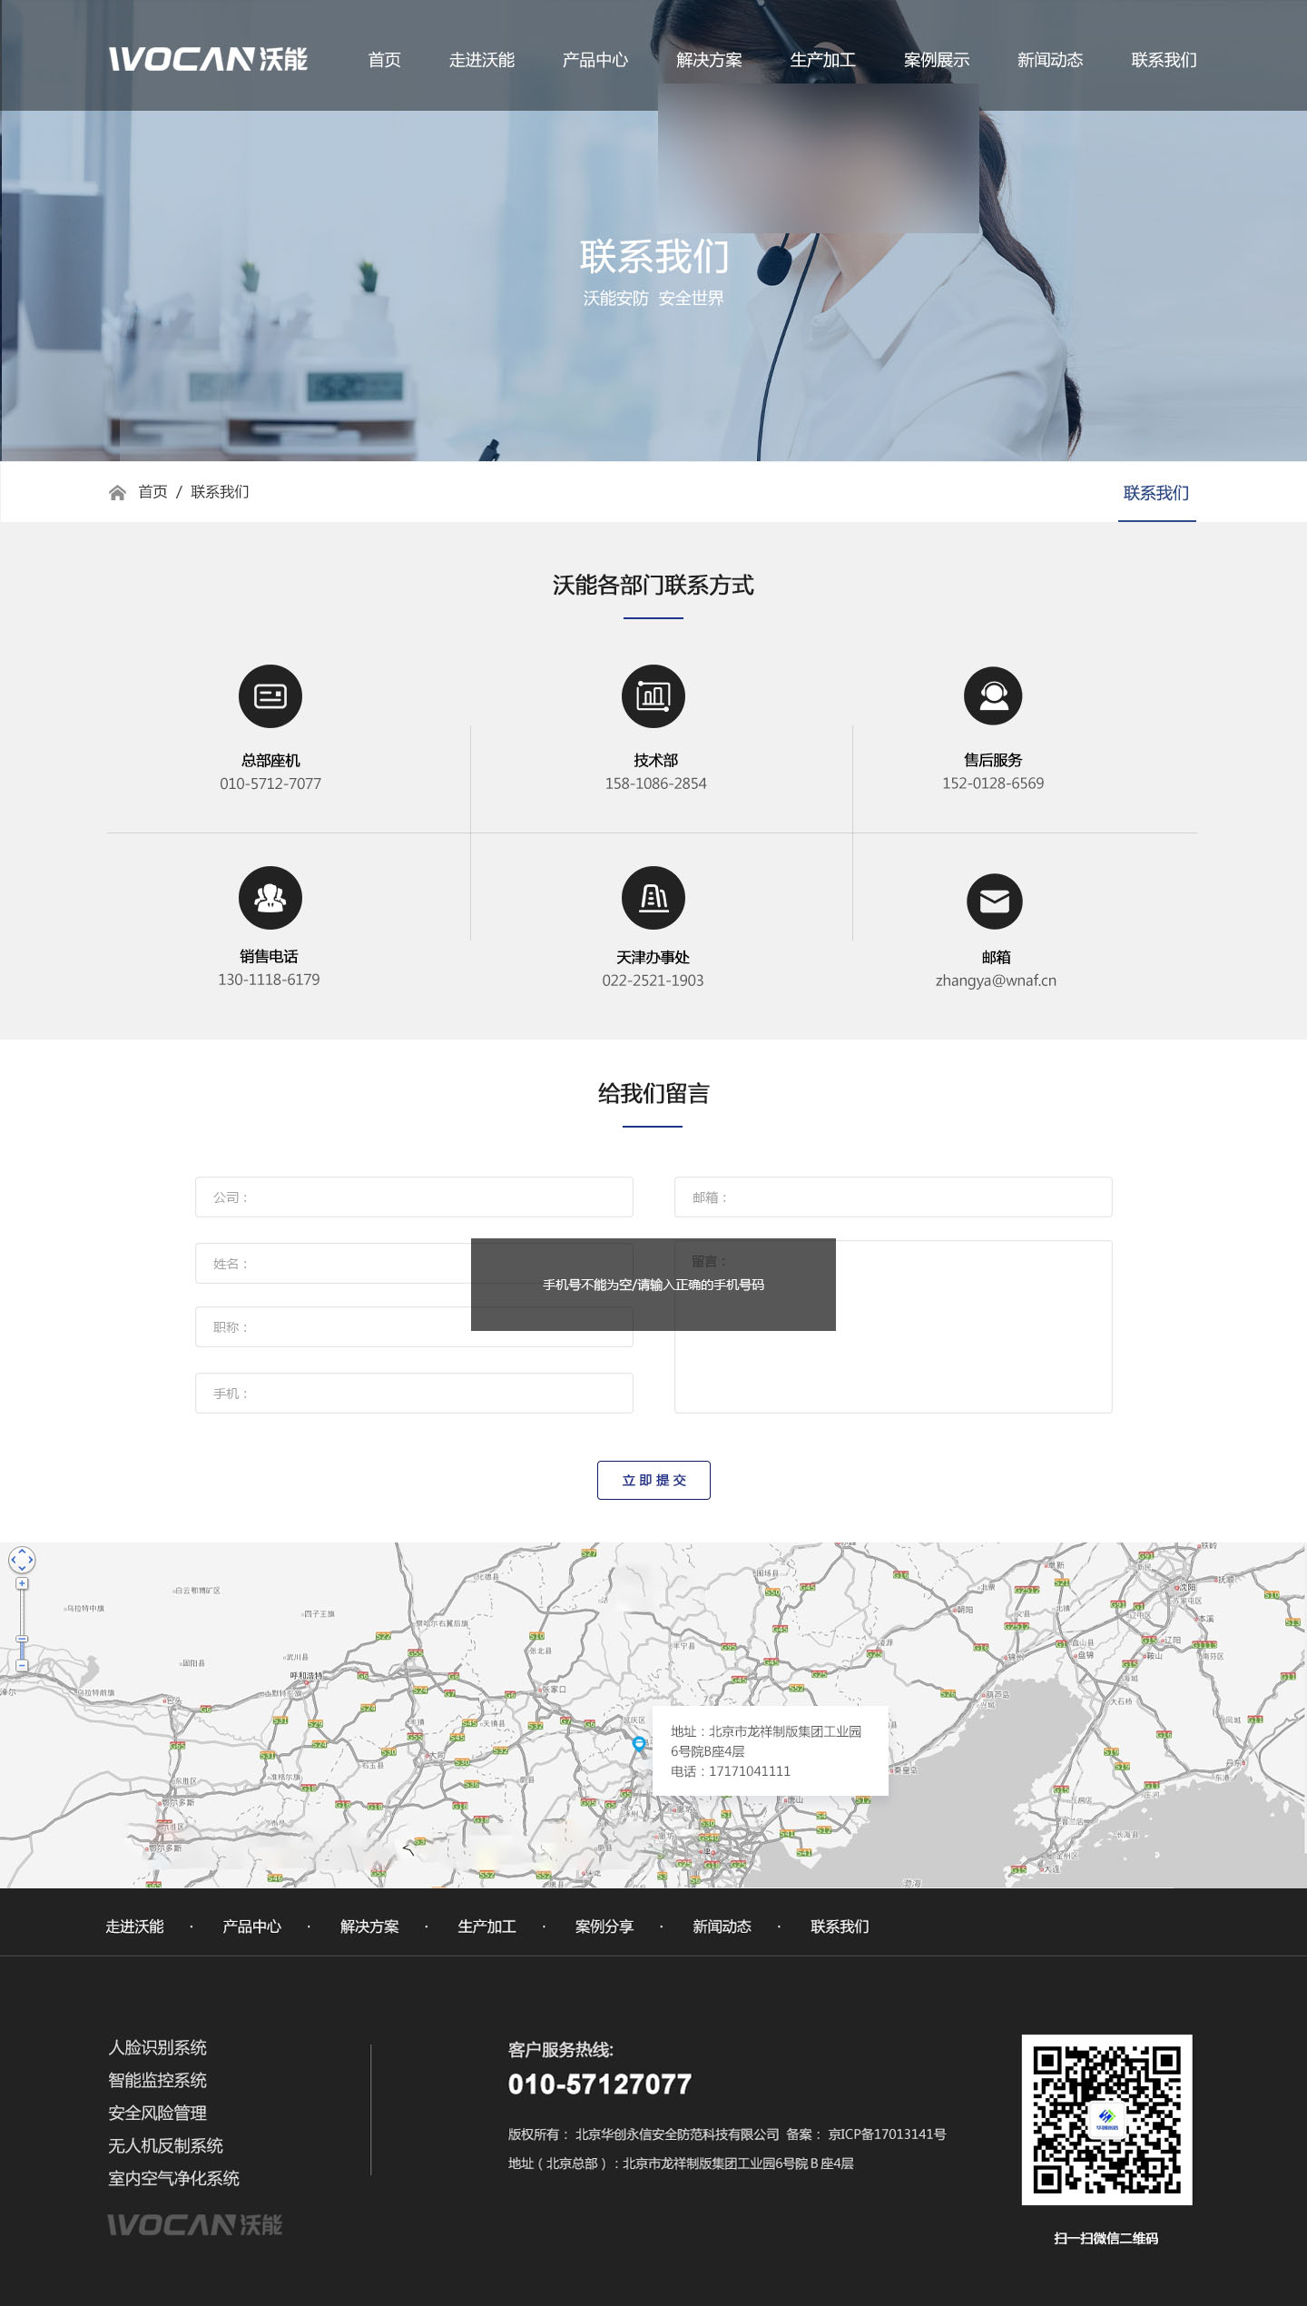The image size is (1307, 2306).
Task: Open the 智能监控系统 footer link
Action: [x=158, y=2080]
